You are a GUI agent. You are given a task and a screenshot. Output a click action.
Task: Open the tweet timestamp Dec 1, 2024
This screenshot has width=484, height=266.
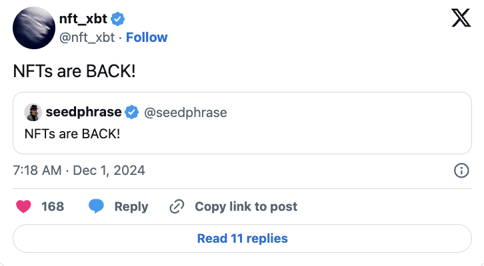click(x=79, y=171)
